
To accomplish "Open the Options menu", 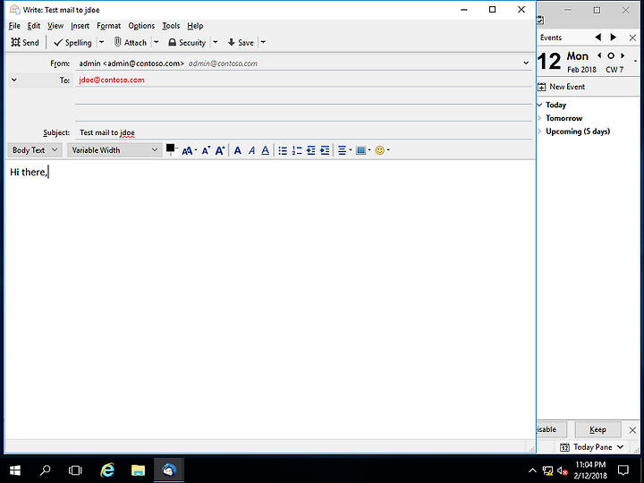I will coord(141,26).
